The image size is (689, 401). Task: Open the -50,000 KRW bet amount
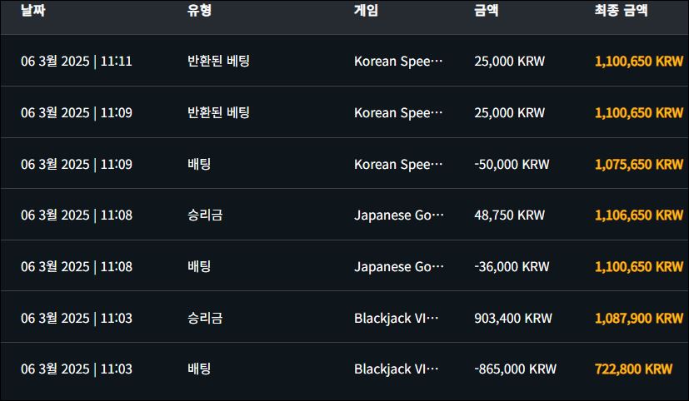click(x=512, y=164)
